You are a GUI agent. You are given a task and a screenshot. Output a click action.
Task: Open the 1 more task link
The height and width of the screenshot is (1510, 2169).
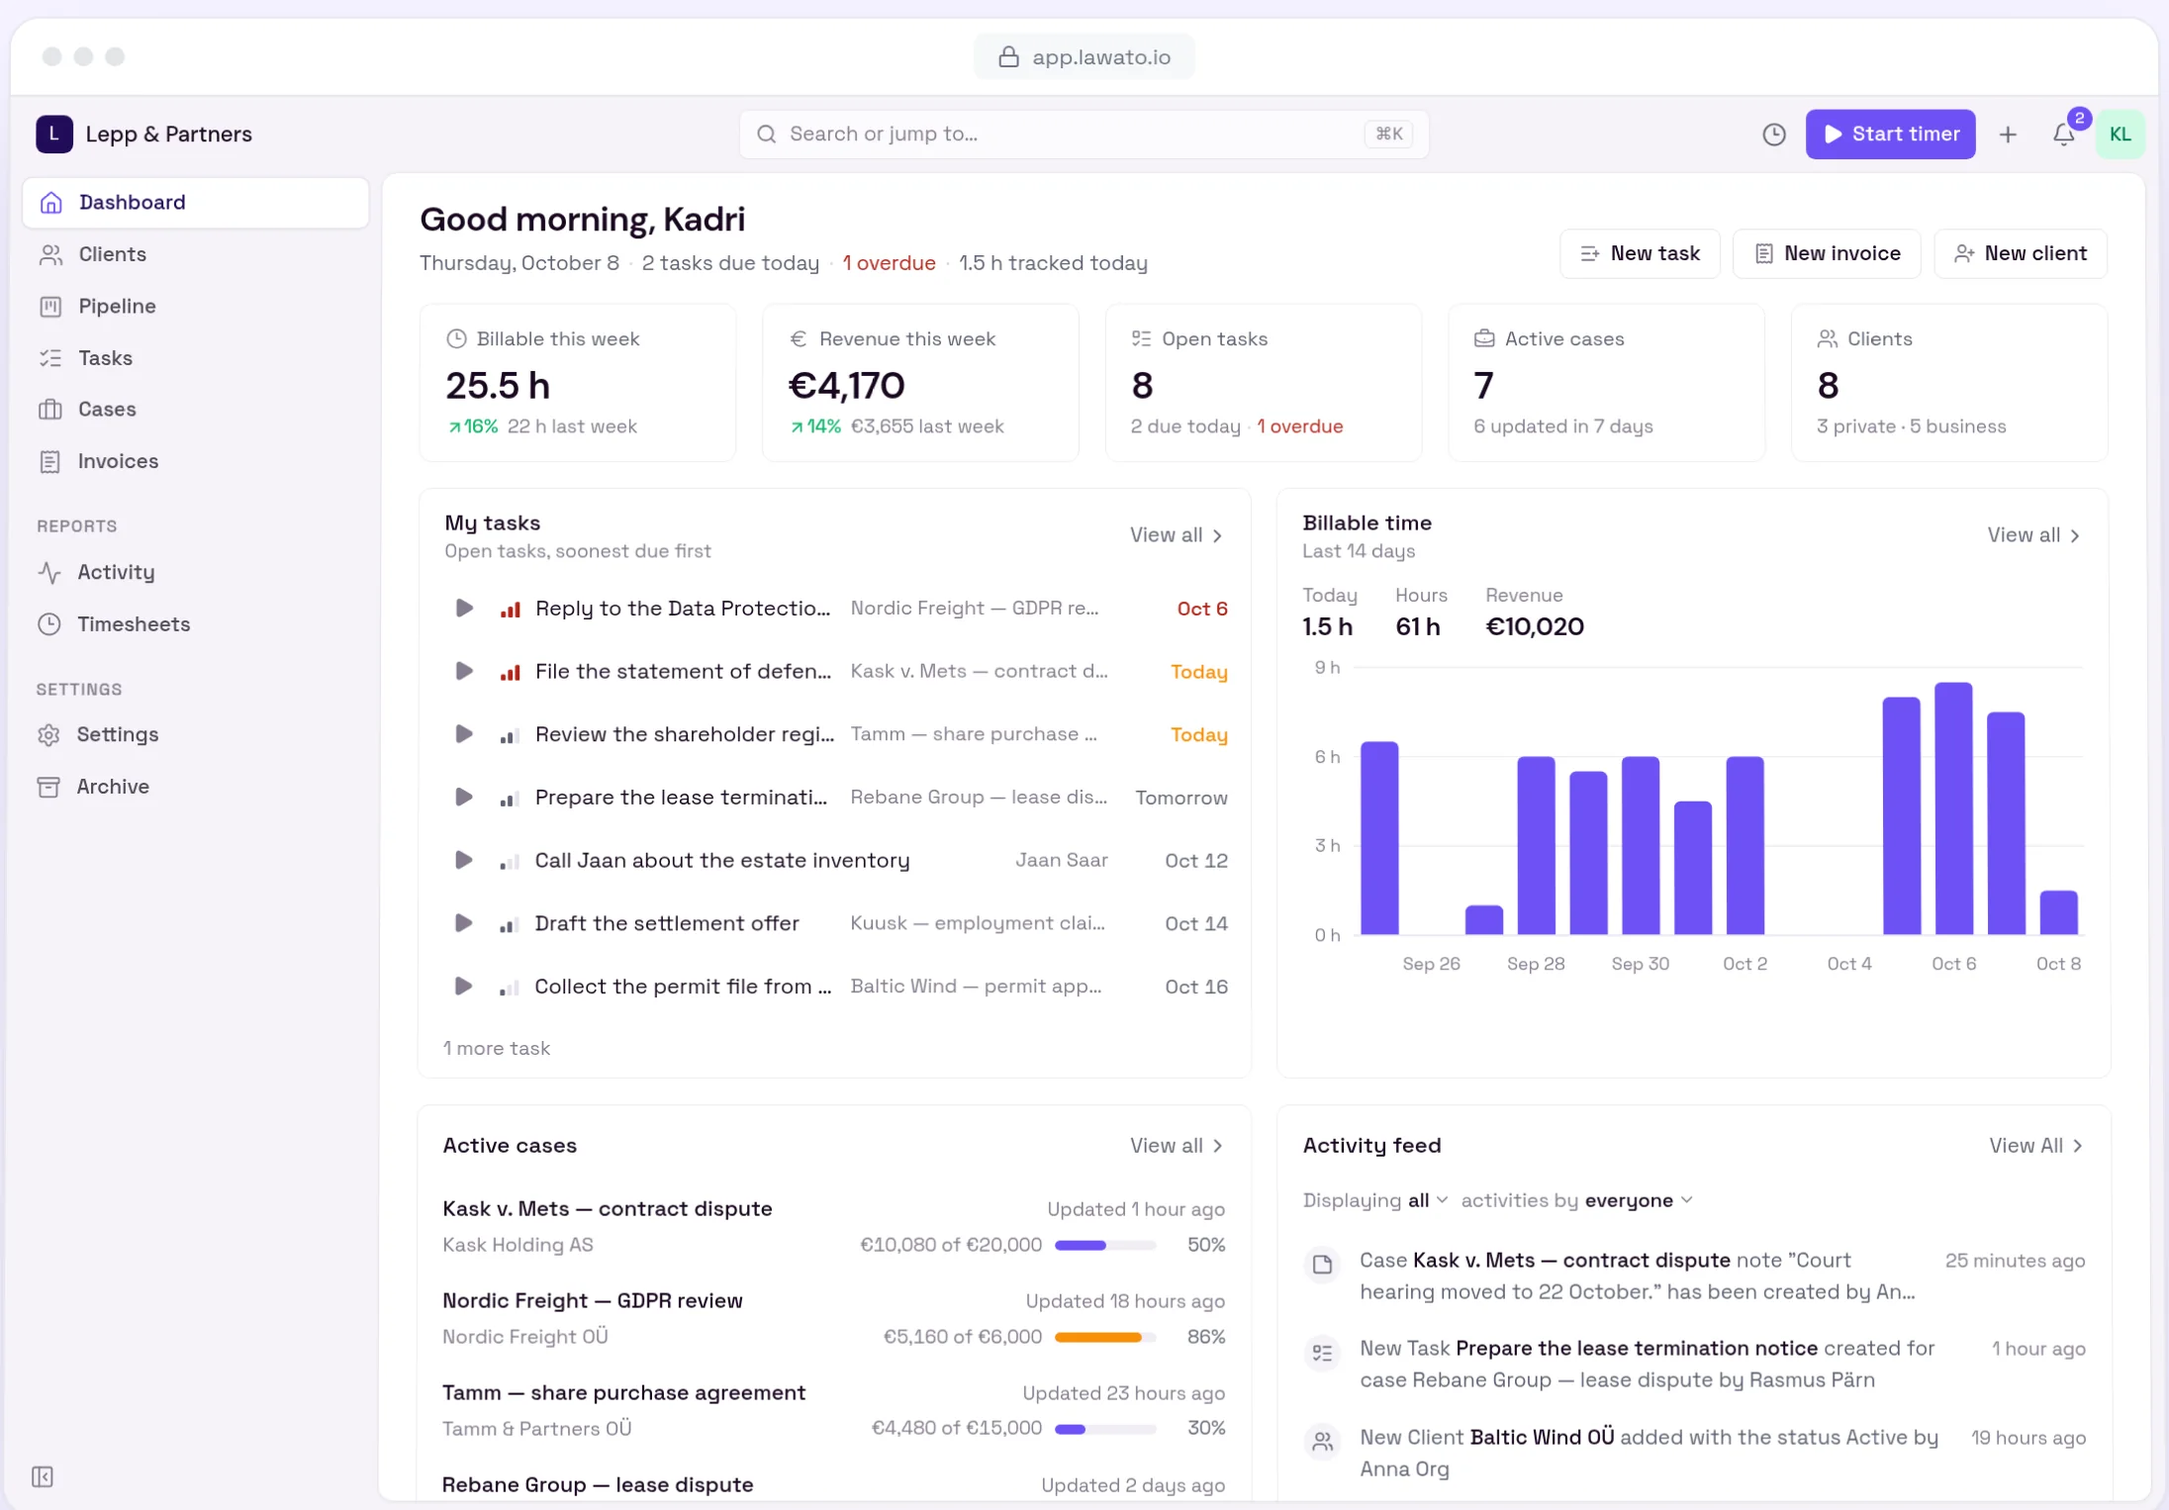tap(497, 1048)
